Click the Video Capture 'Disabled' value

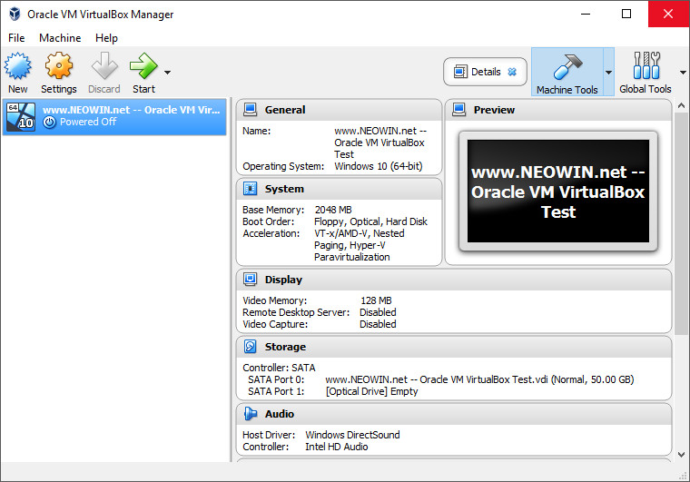pyautogui.click(x=378, y=324)
